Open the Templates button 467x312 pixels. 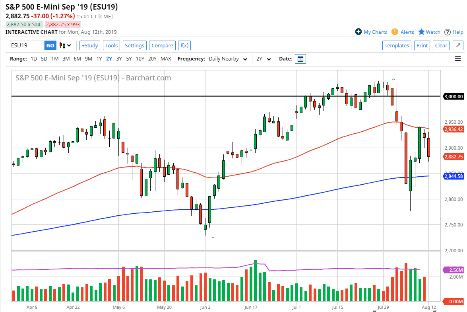point(397,45)
